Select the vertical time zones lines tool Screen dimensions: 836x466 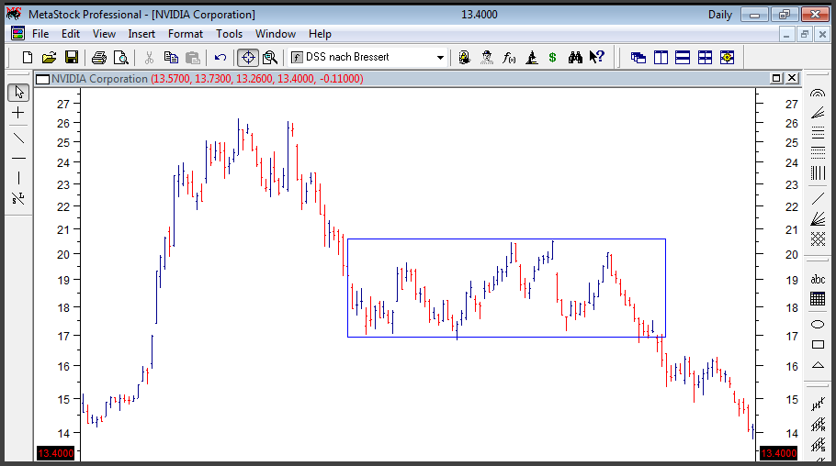(x=818, y=172)
